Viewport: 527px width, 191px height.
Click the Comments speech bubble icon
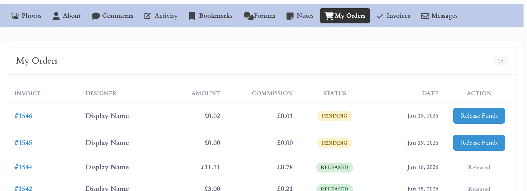[x=96, y=16]
